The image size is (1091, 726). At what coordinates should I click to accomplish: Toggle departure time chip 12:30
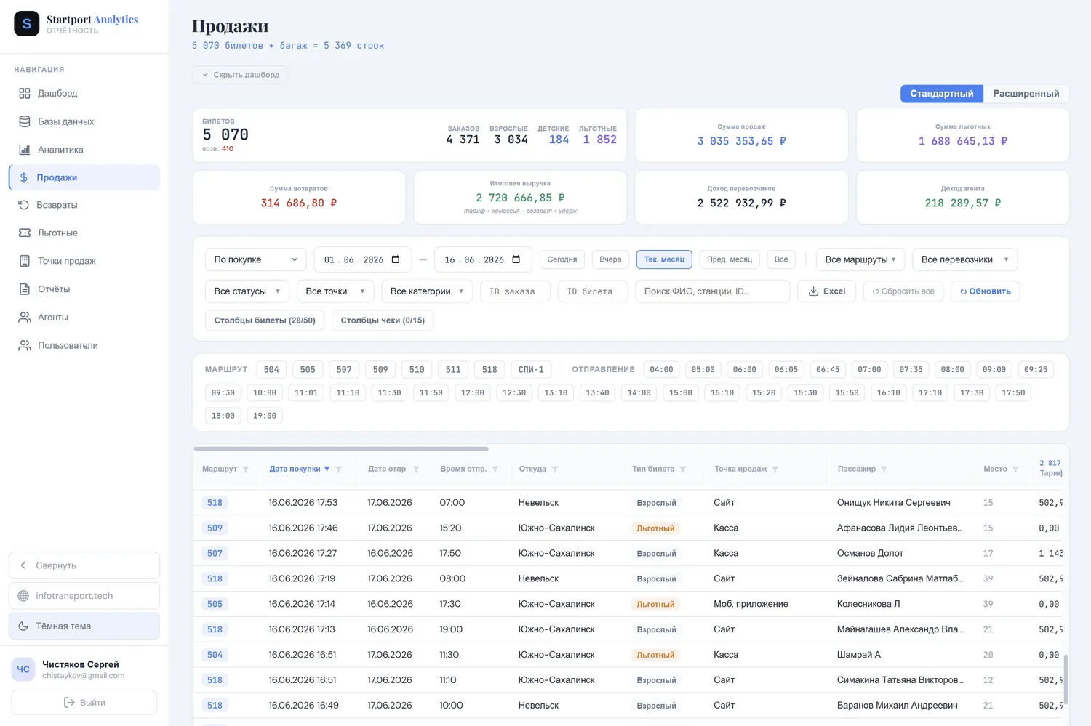[x=514, y=392]
